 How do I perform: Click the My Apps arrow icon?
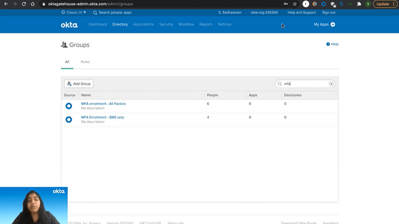[333, 24]
